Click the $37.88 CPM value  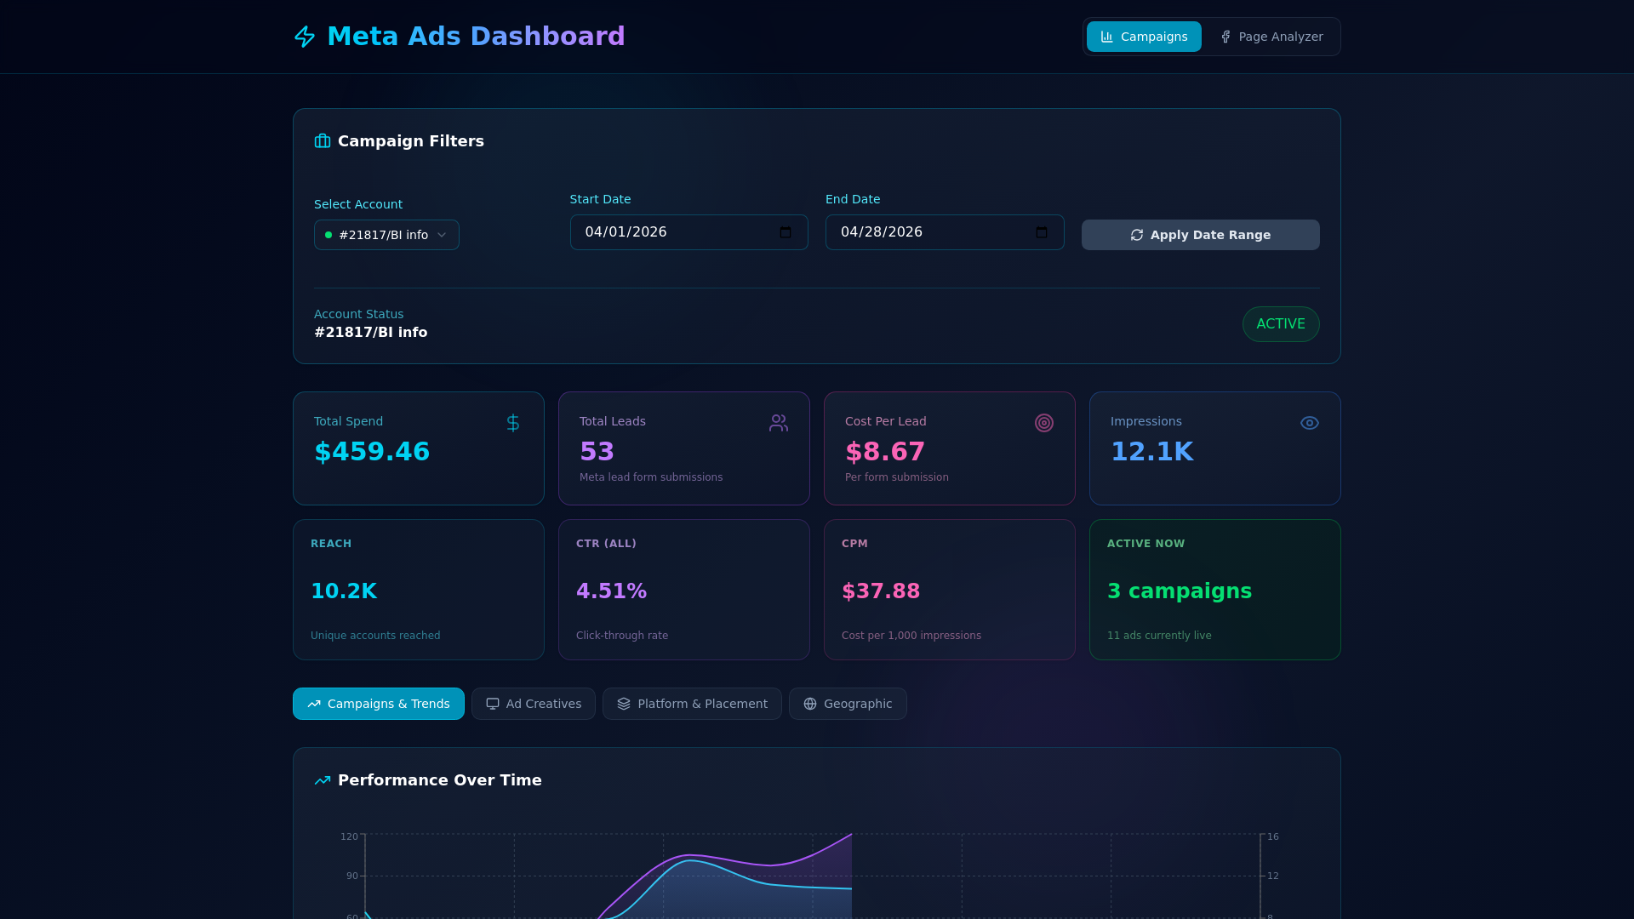pos(881,591)
